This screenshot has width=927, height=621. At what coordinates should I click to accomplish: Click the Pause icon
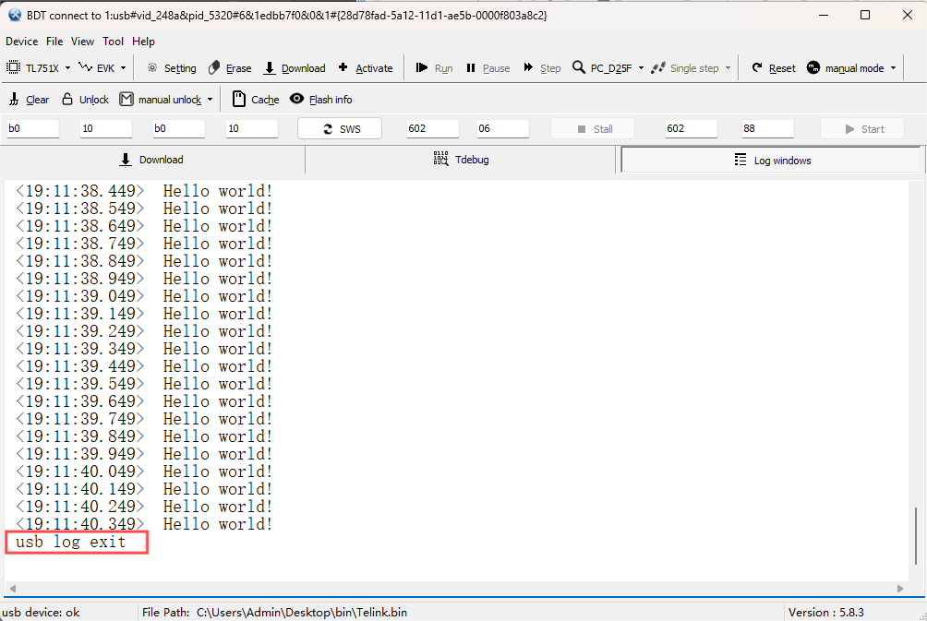[471, 68]
